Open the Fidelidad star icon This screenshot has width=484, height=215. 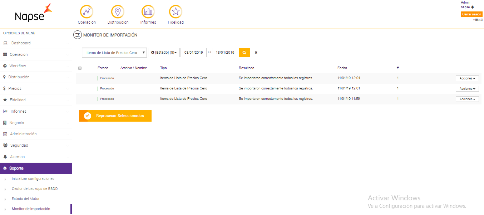click(x=176, y=12)
